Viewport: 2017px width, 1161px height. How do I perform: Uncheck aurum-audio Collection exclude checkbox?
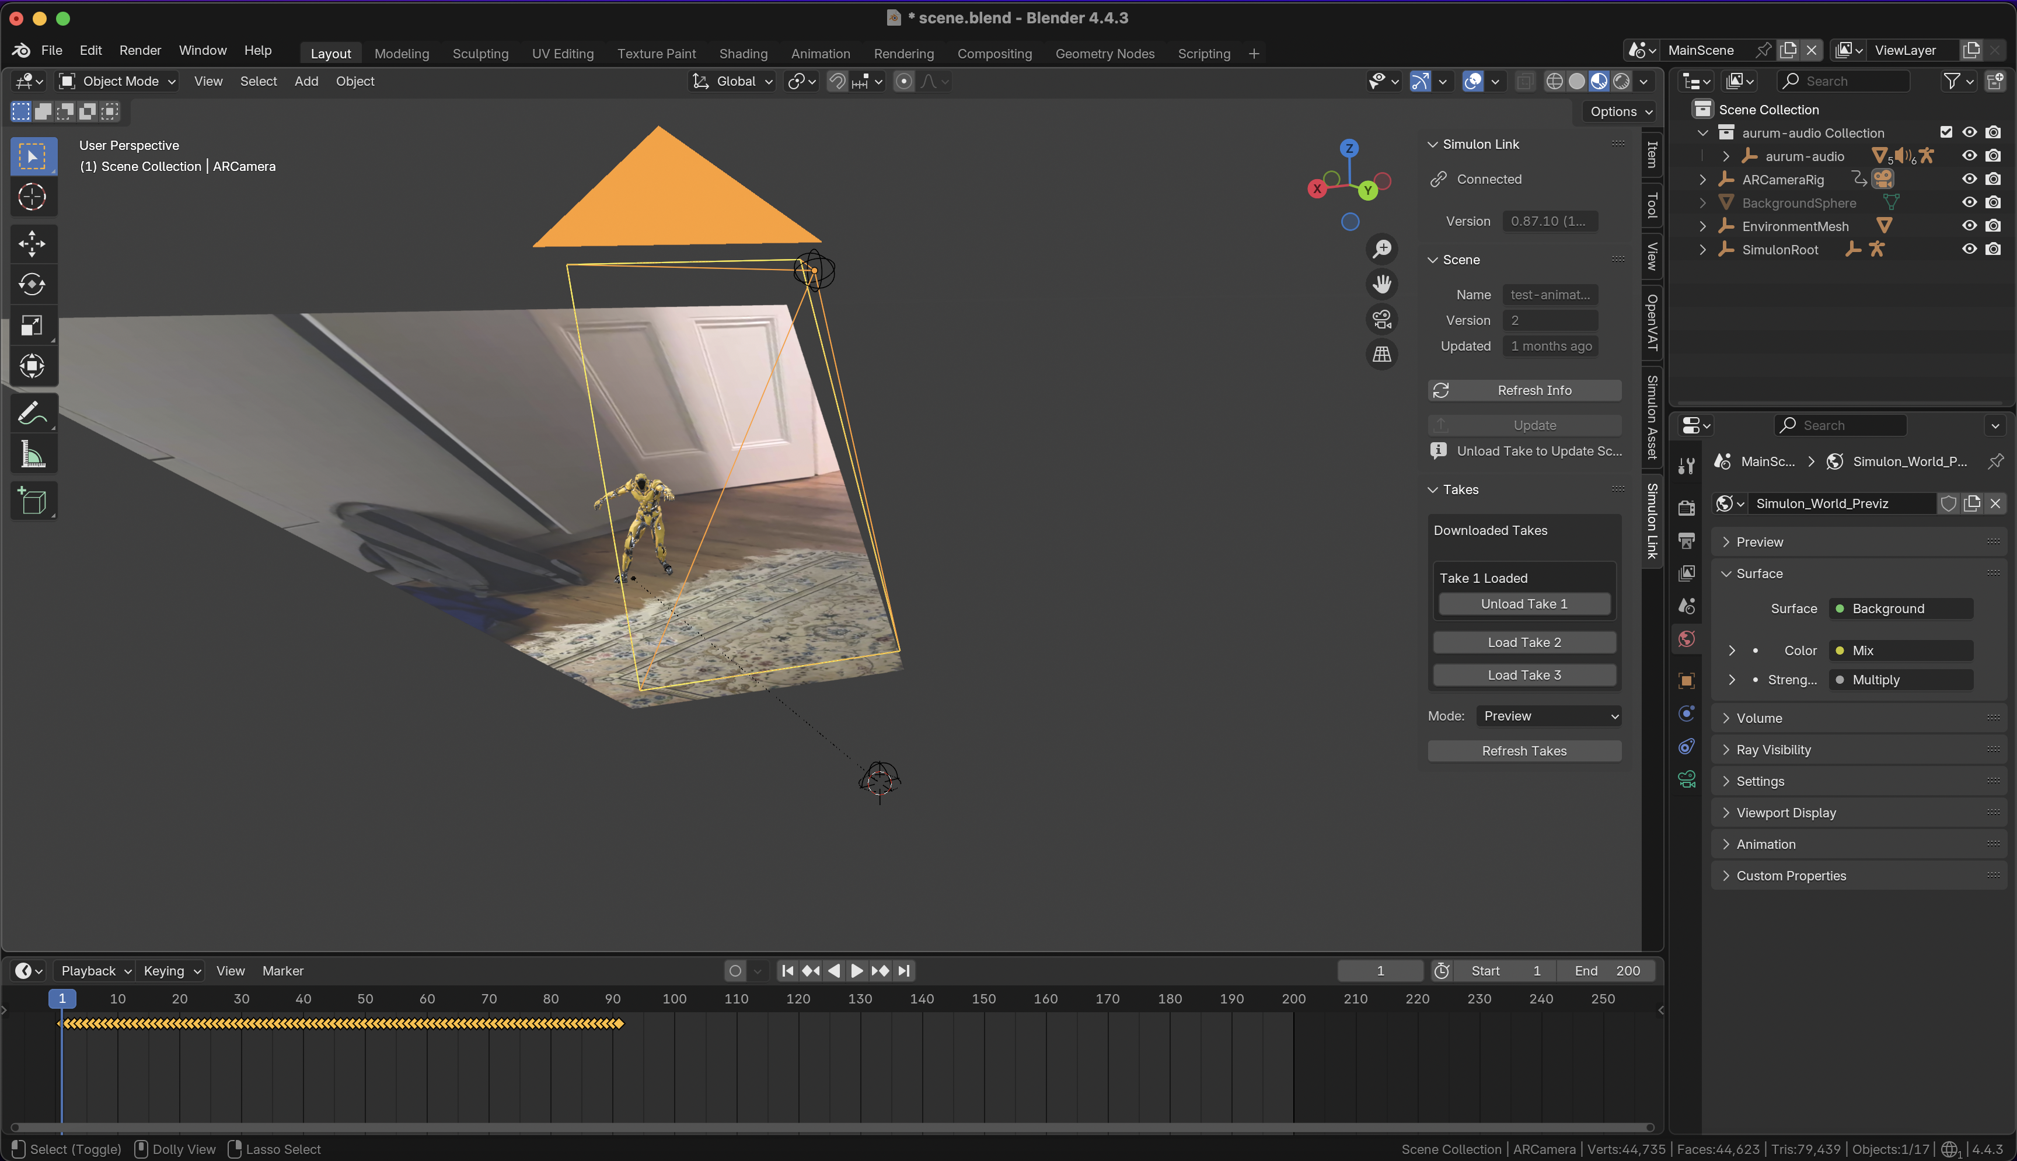tap(1946, 132)
